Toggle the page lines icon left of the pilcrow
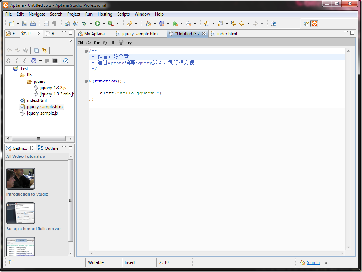The height and width of the screenshot is (272, 362). (x=46, y=24)
